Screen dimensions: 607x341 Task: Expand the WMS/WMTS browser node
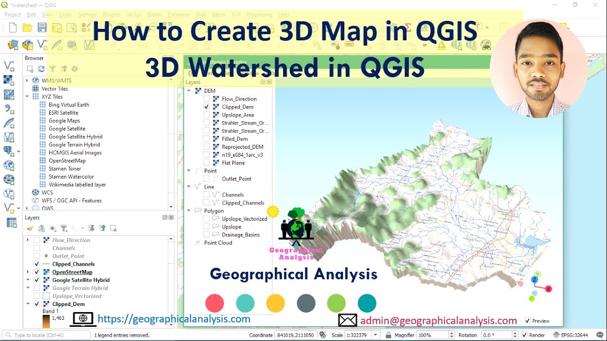(27, 81)
